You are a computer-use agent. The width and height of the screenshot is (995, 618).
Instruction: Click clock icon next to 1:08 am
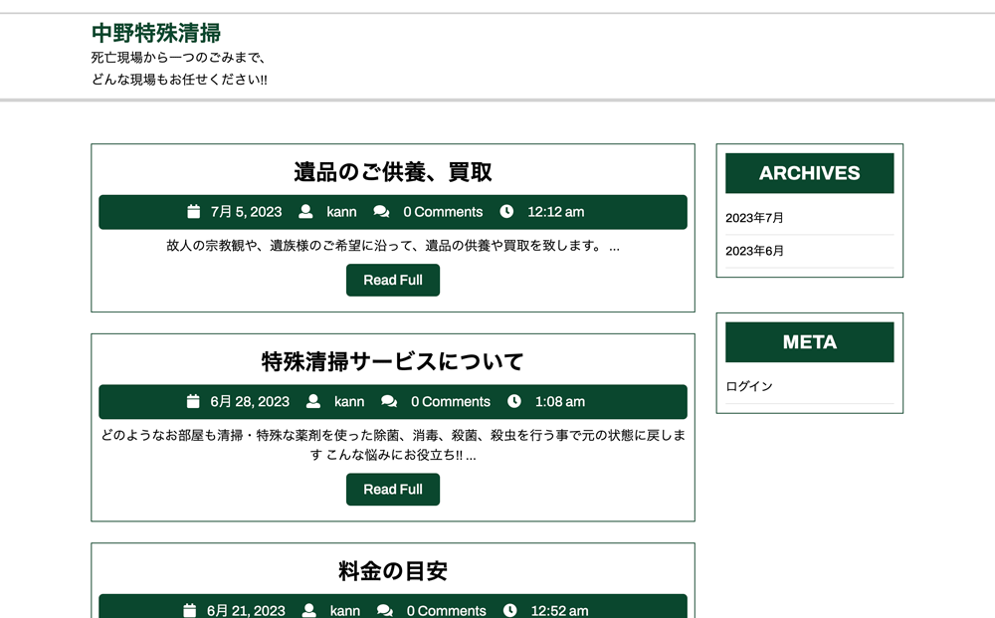pyautogui.click(x=514, y=401)
